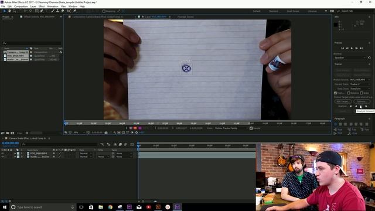
Task: Switch to the Effect Controls tab
Action: point(39,17)
